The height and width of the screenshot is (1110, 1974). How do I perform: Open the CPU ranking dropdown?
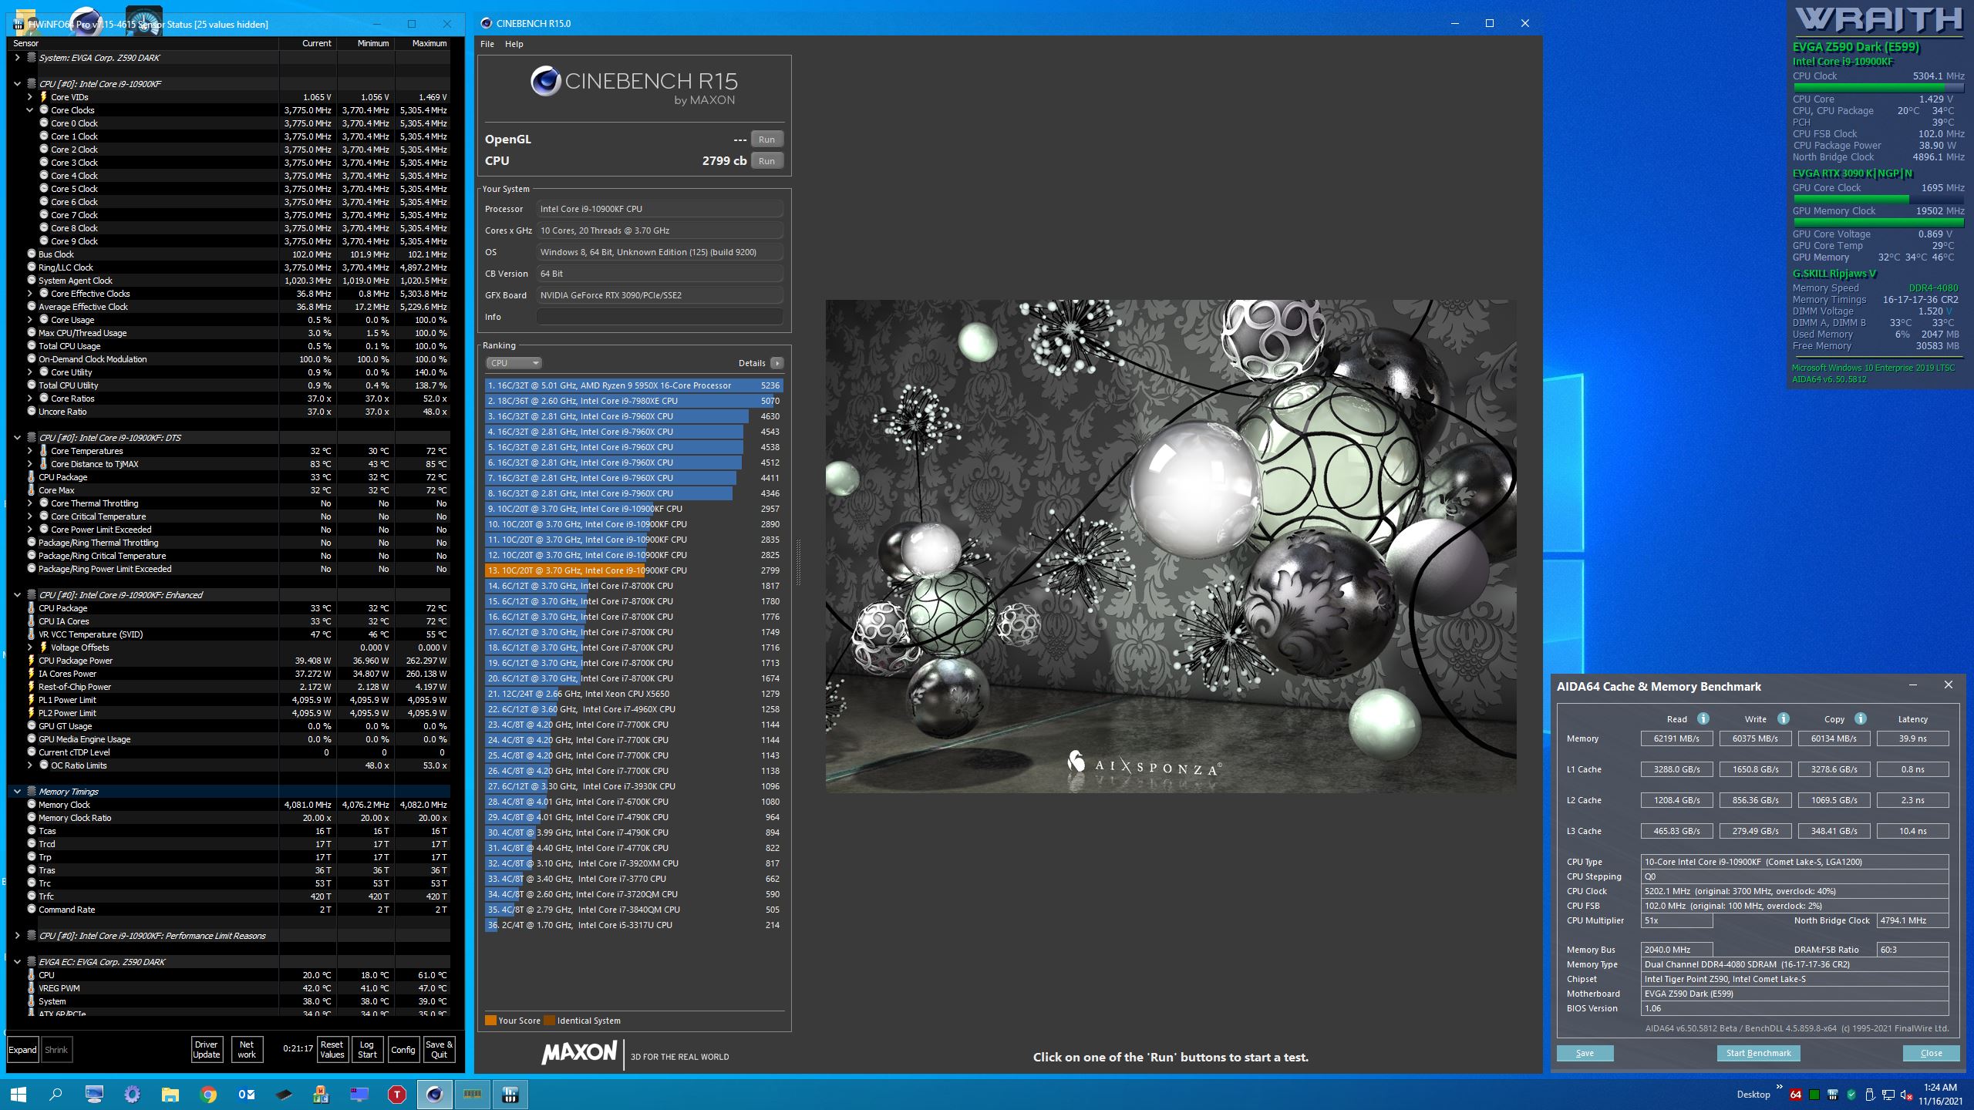pos(514,363)
